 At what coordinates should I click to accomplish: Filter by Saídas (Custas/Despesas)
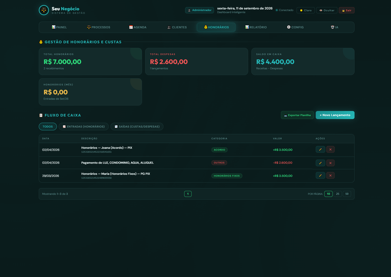pyautogui.click(x=137, y=126)
